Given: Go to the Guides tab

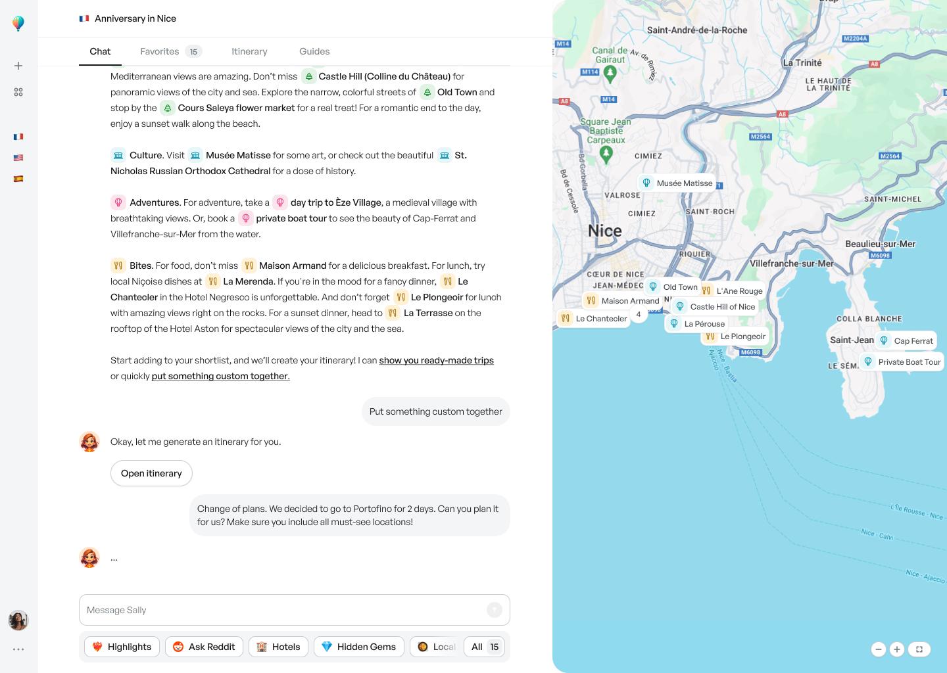Looking at the screenshot, I should (x=314, y=51).
